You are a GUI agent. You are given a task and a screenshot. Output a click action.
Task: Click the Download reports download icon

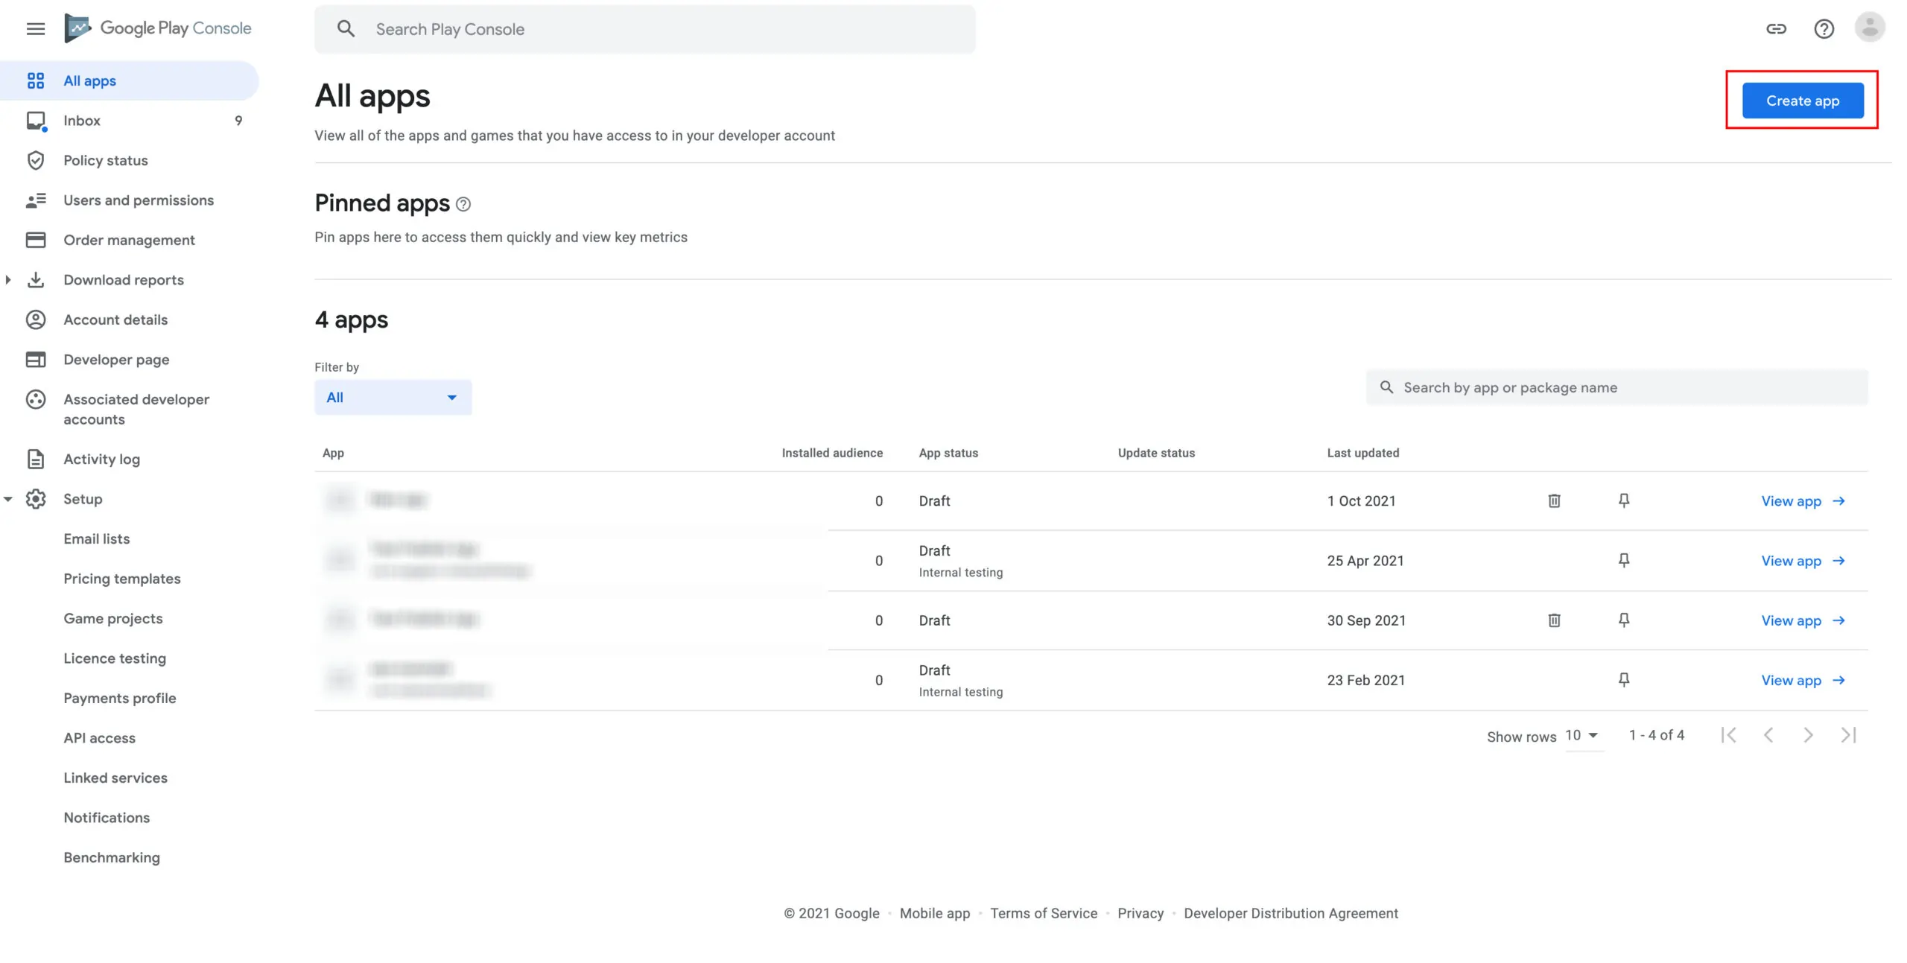tap(36, 280)
